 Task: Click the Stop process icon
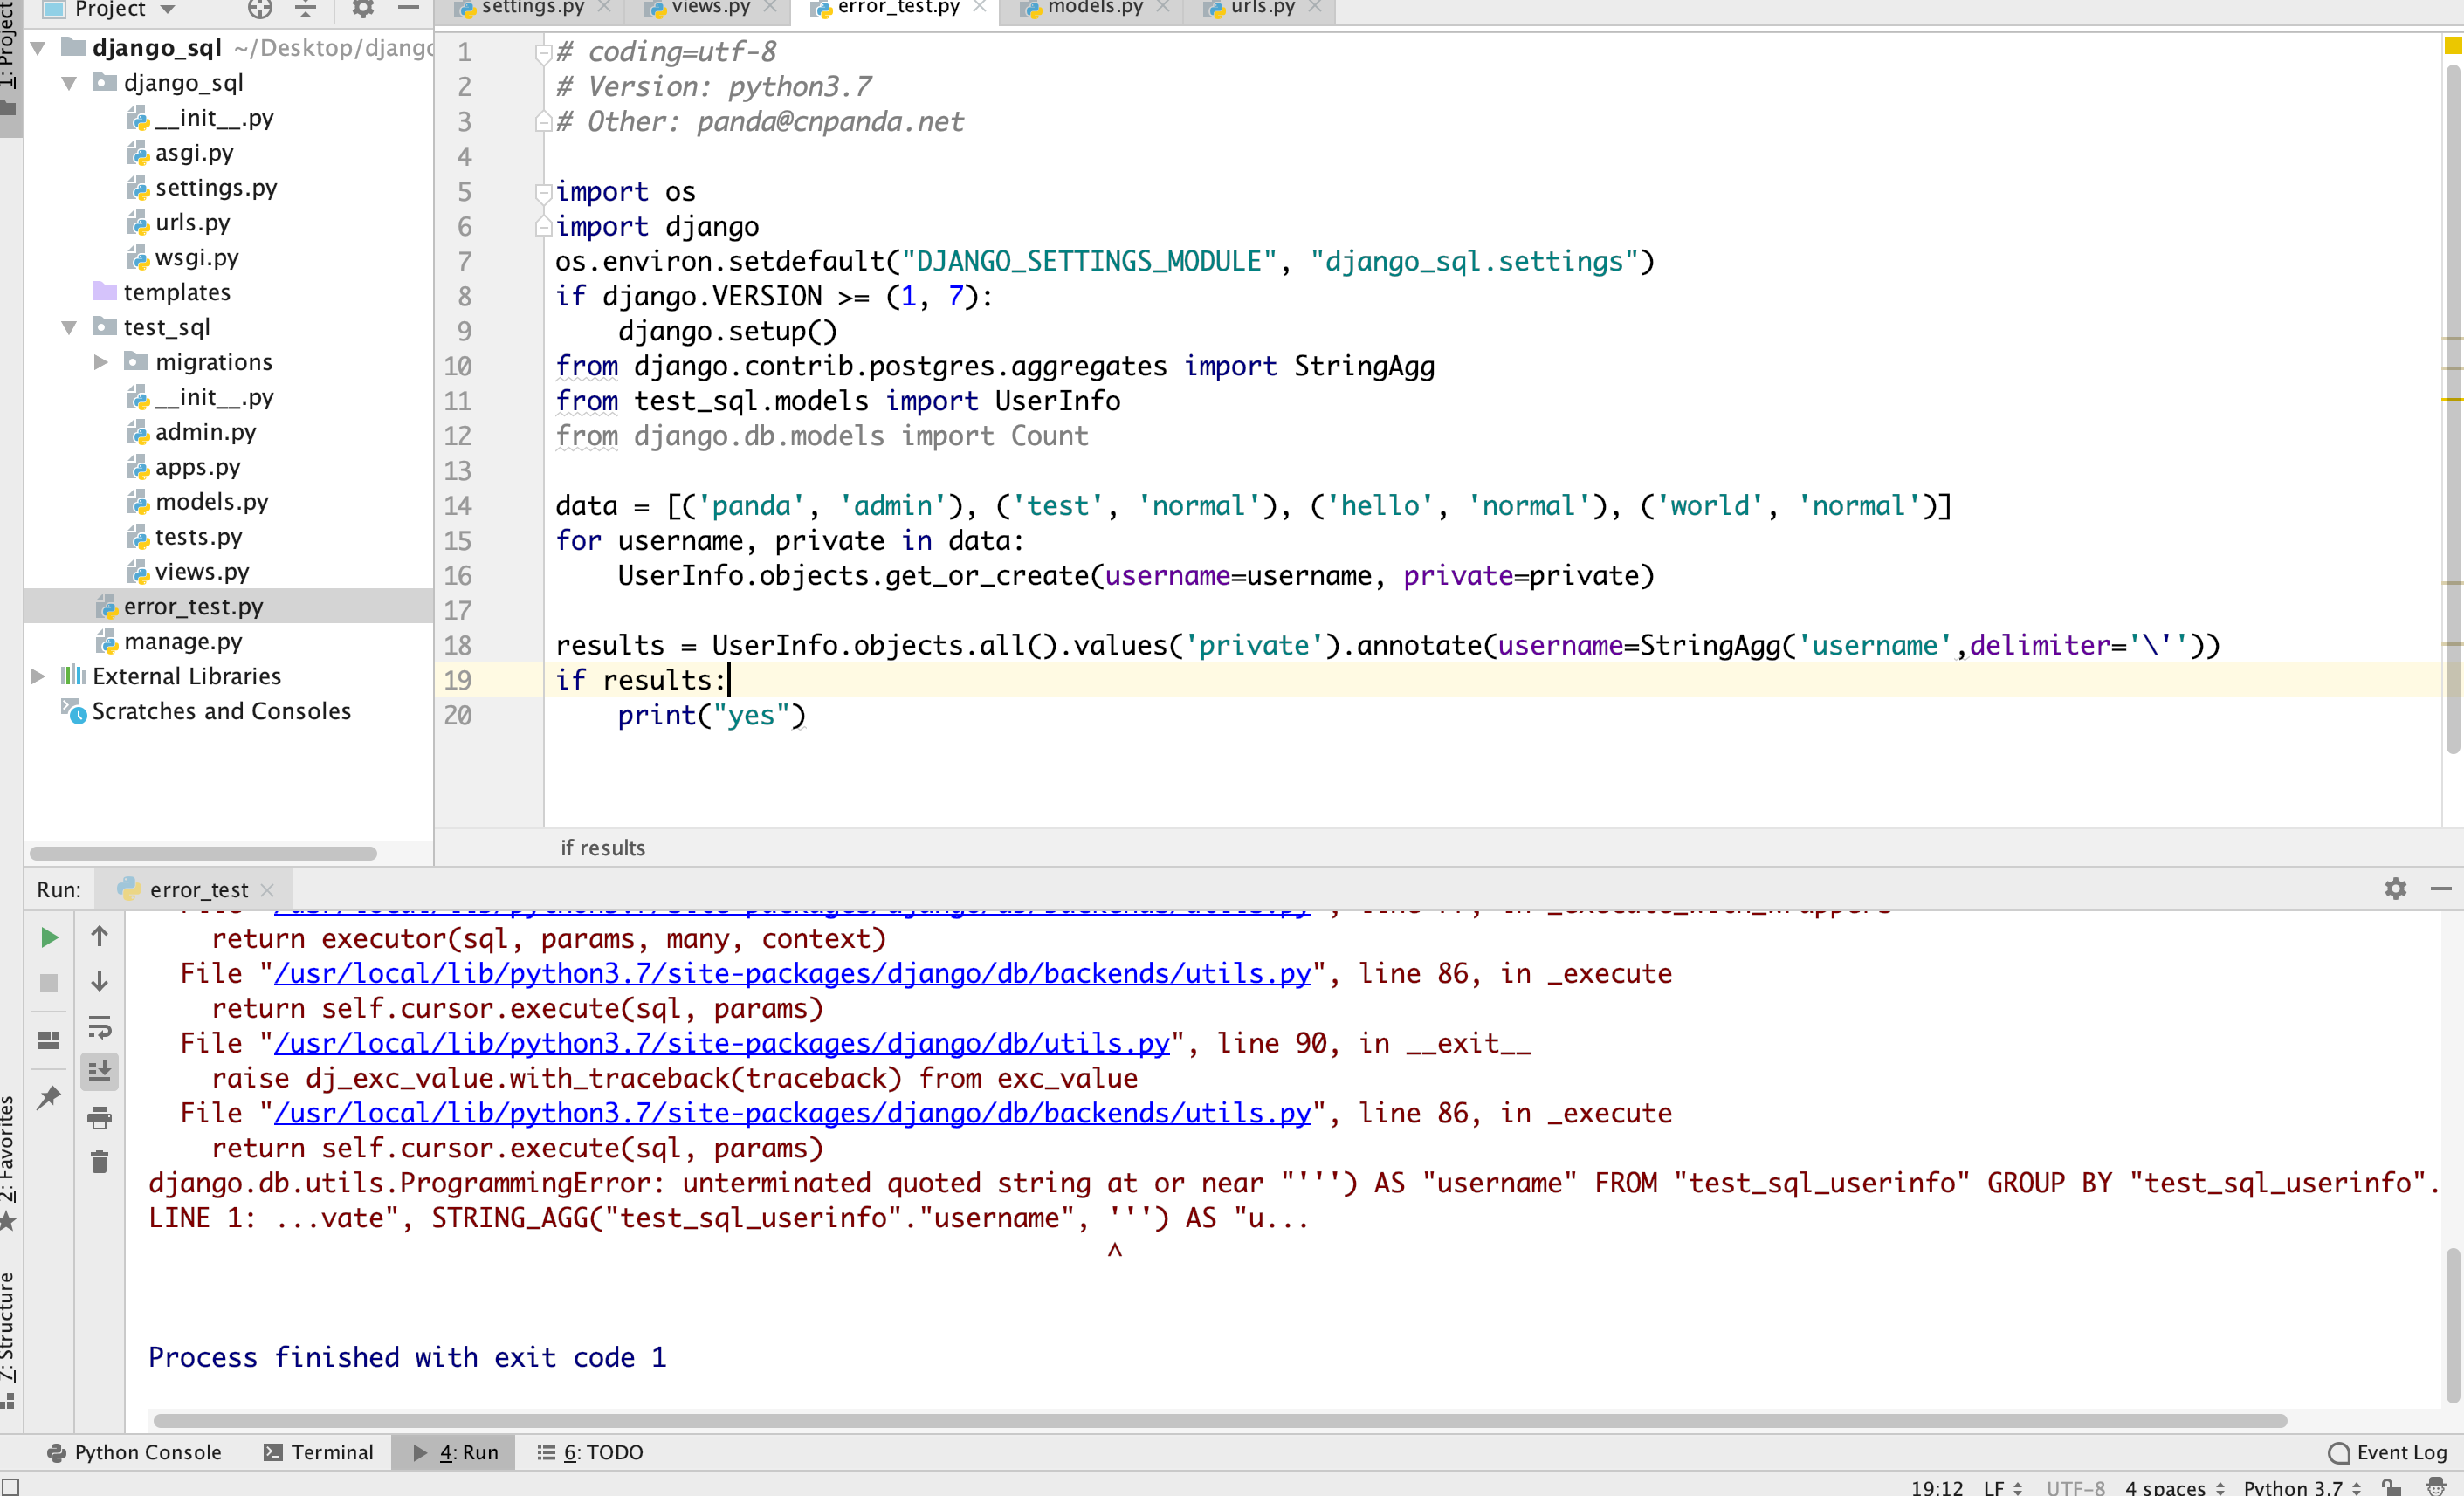(x=49, y=982)
